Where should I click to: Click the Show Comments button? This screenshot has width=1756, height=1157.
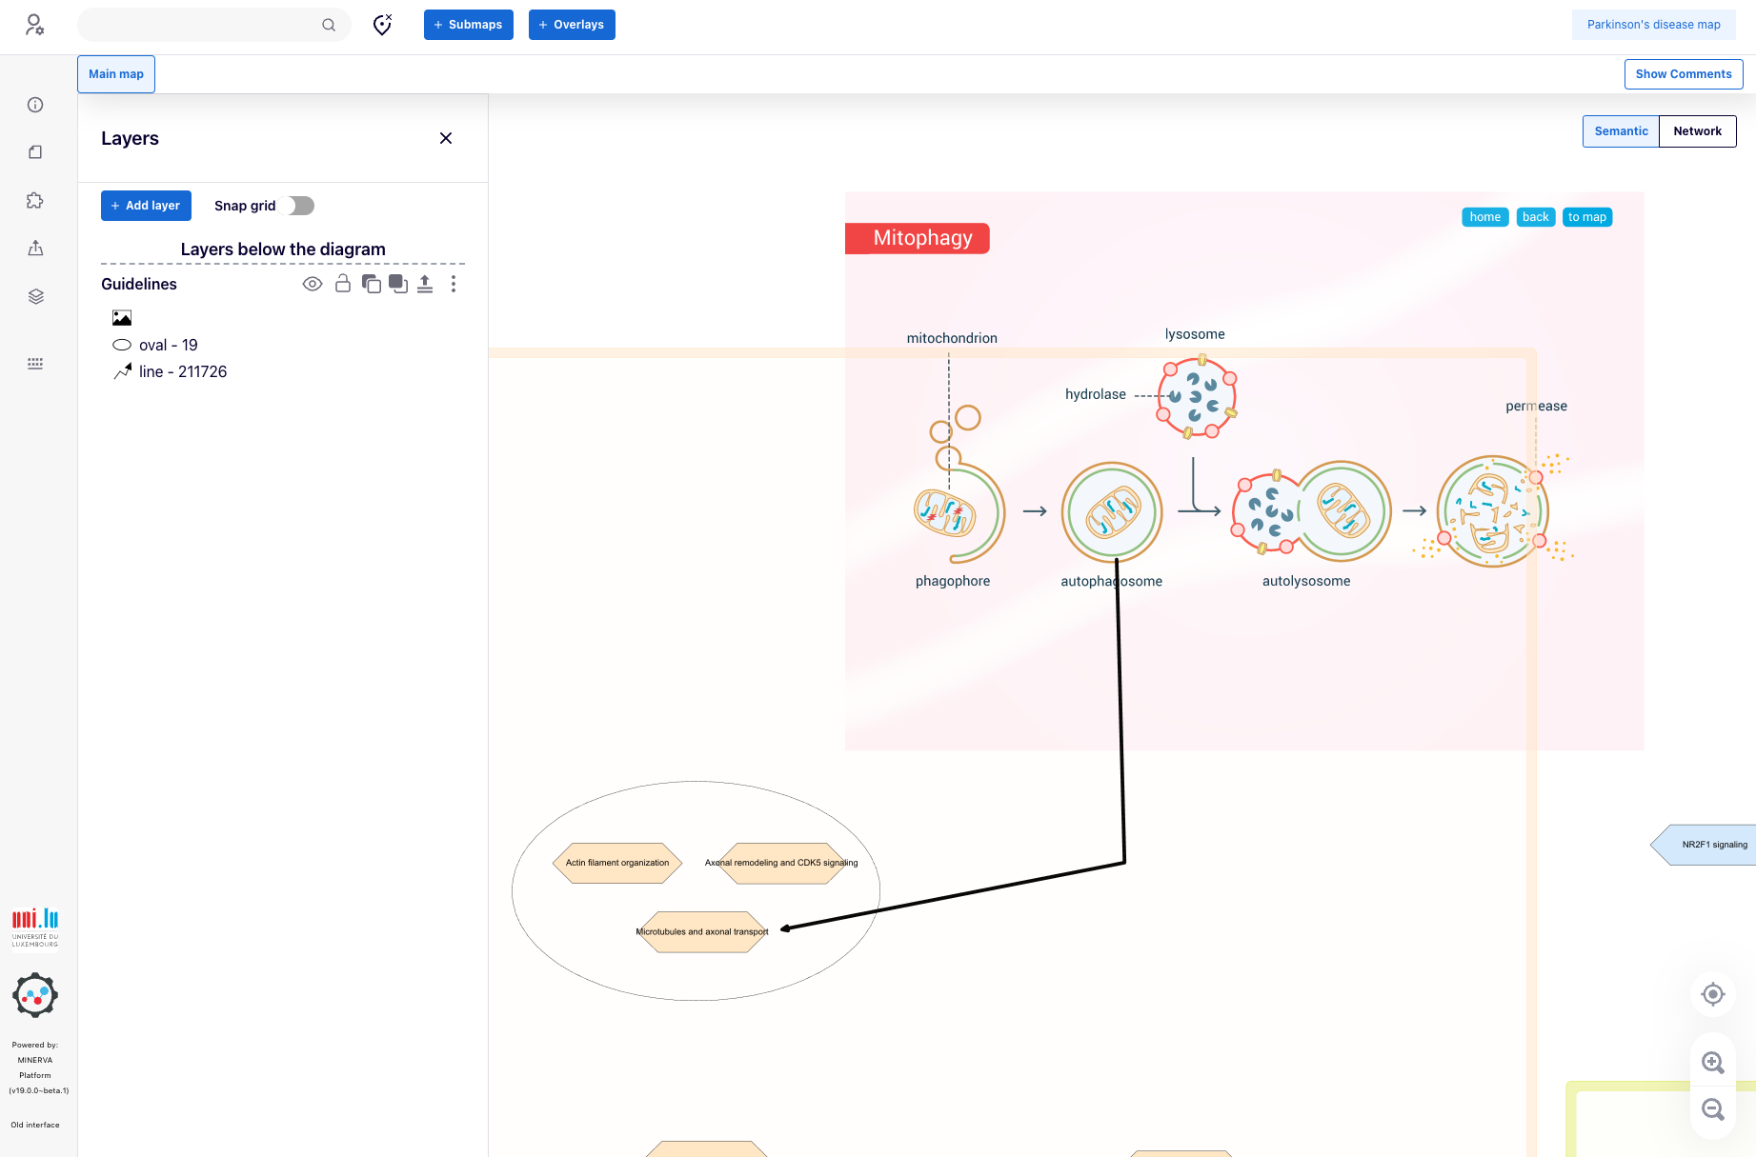(x=1683, y=74)
